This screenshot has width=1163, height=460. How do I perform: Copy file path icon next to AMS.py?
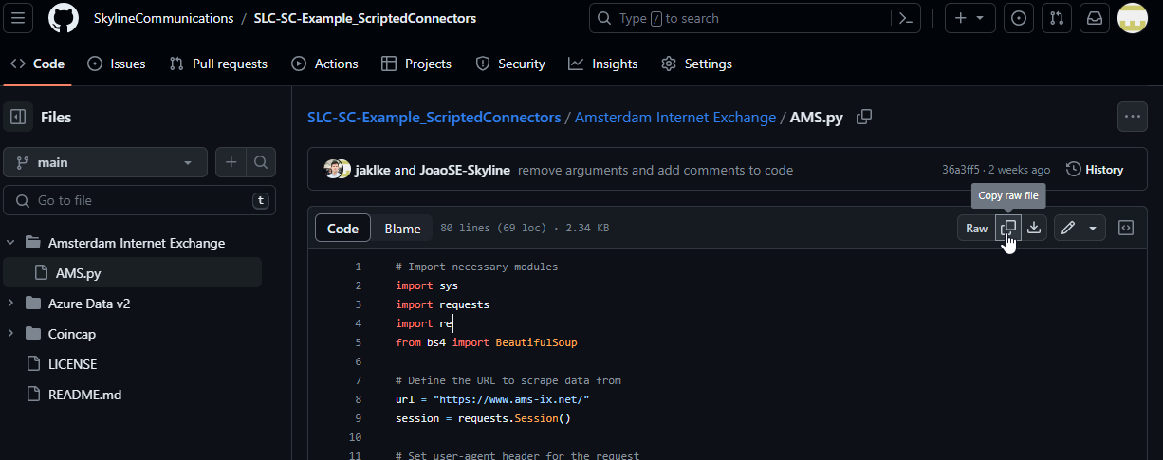pos(864,117)
